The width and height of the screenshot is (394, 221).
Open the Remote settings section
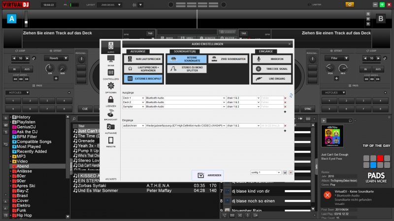click(x=111, y=142)
